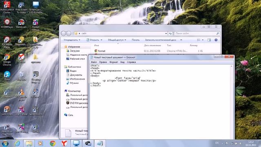The height and width of the screenshot is (147, 261).
Task: Select the Zona desktop icon
Action: (7, 76)
